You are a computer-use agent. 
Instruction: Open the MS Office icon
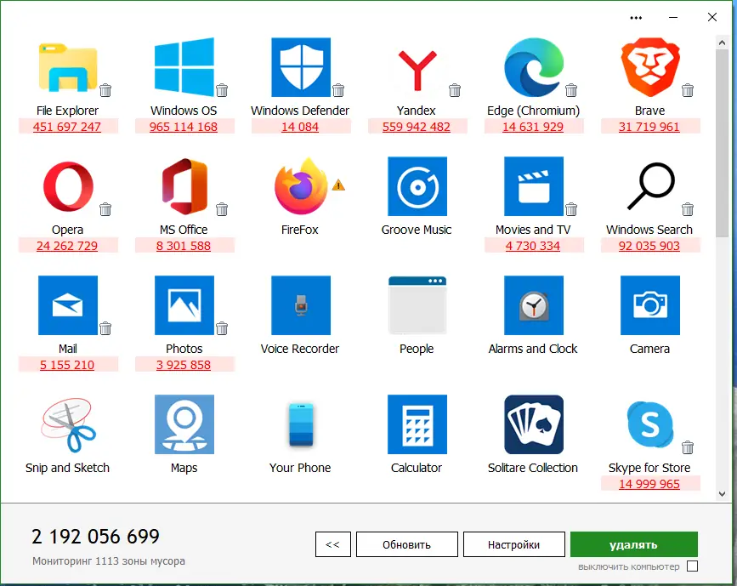point(184,186)
